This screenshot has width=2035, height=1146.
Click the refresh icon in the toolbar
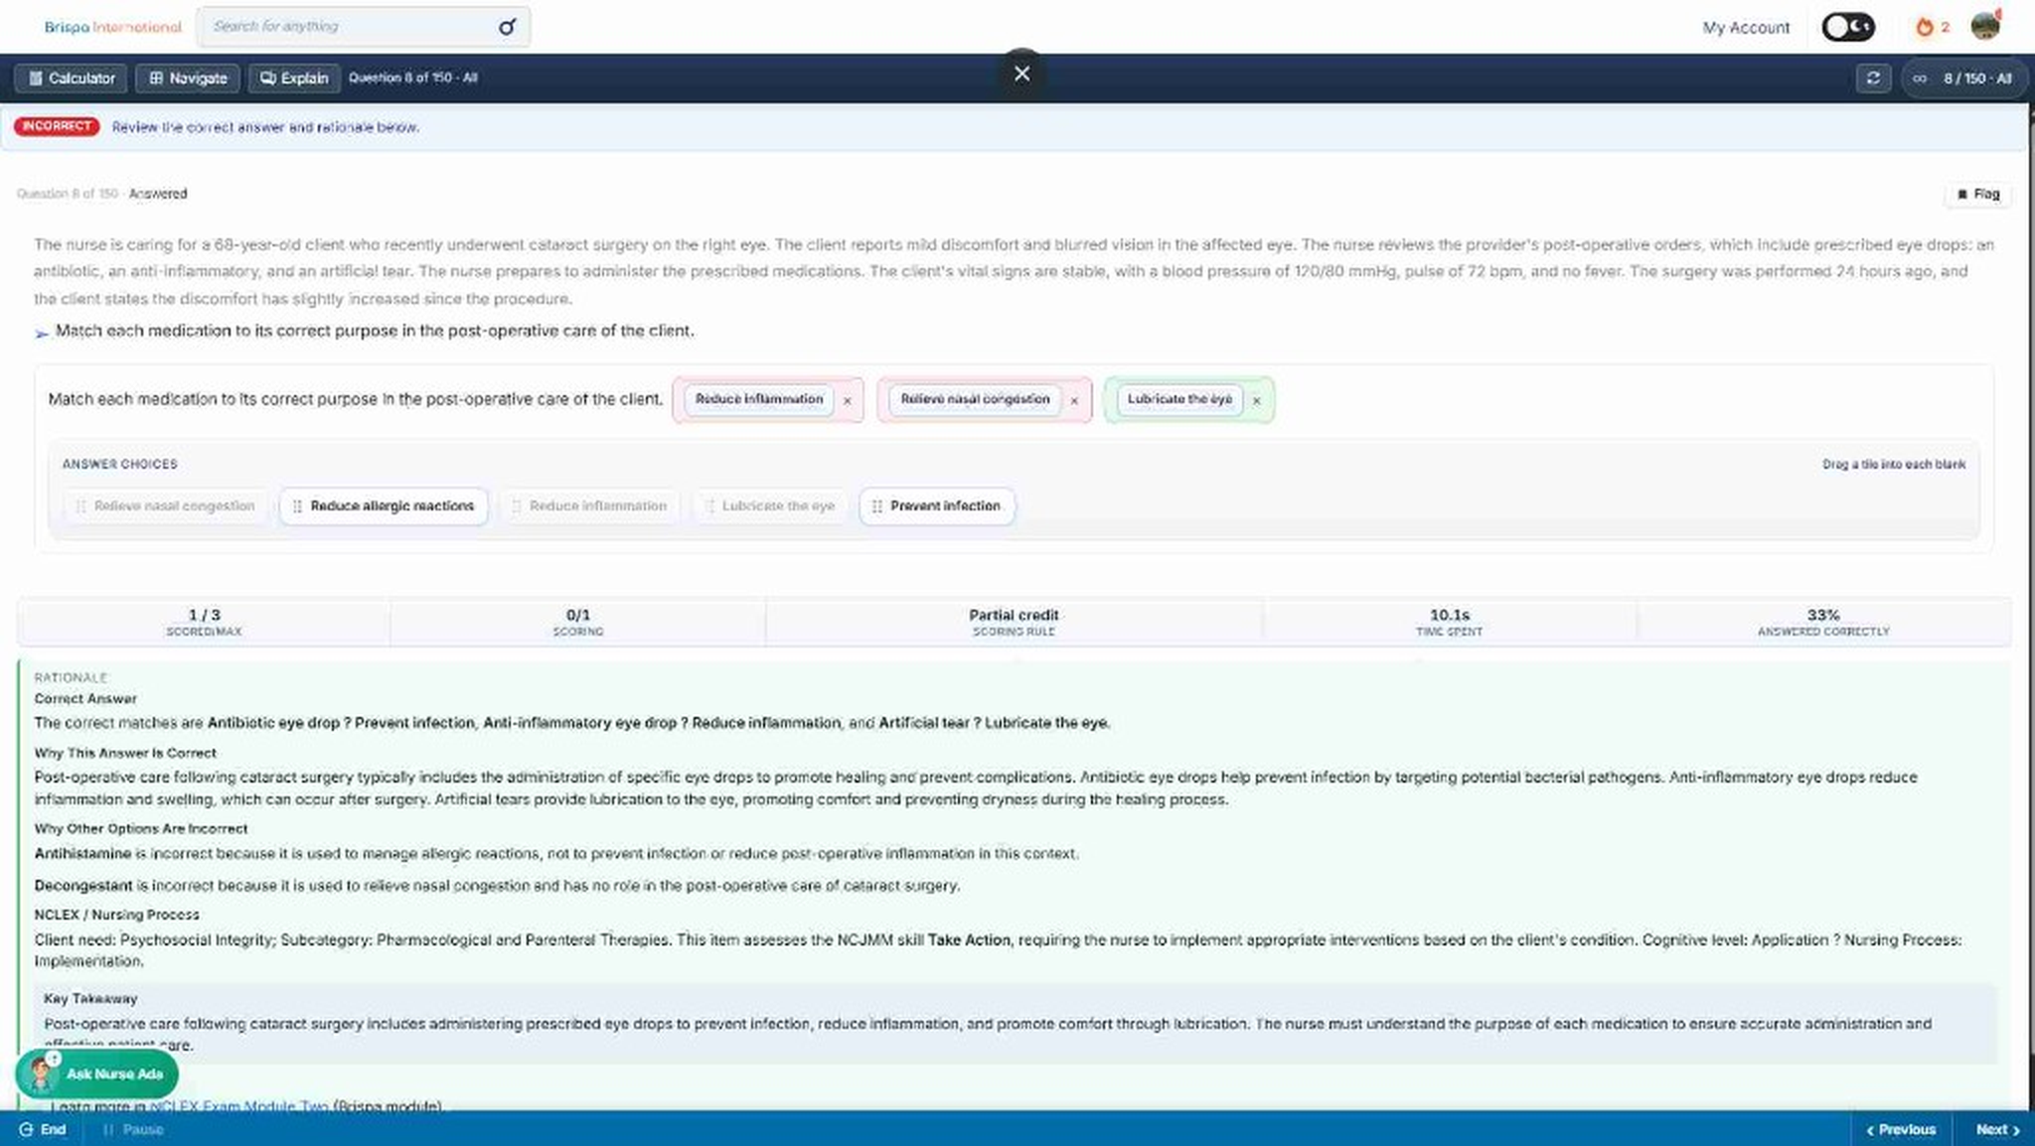click(1873, 77)
